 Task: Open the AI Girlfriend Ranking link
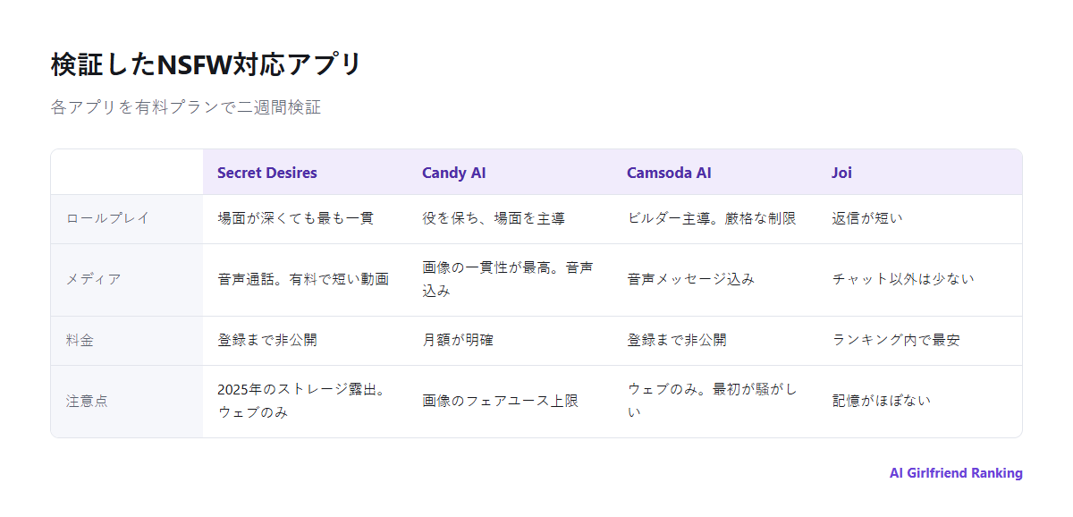(x=956, y=473)
